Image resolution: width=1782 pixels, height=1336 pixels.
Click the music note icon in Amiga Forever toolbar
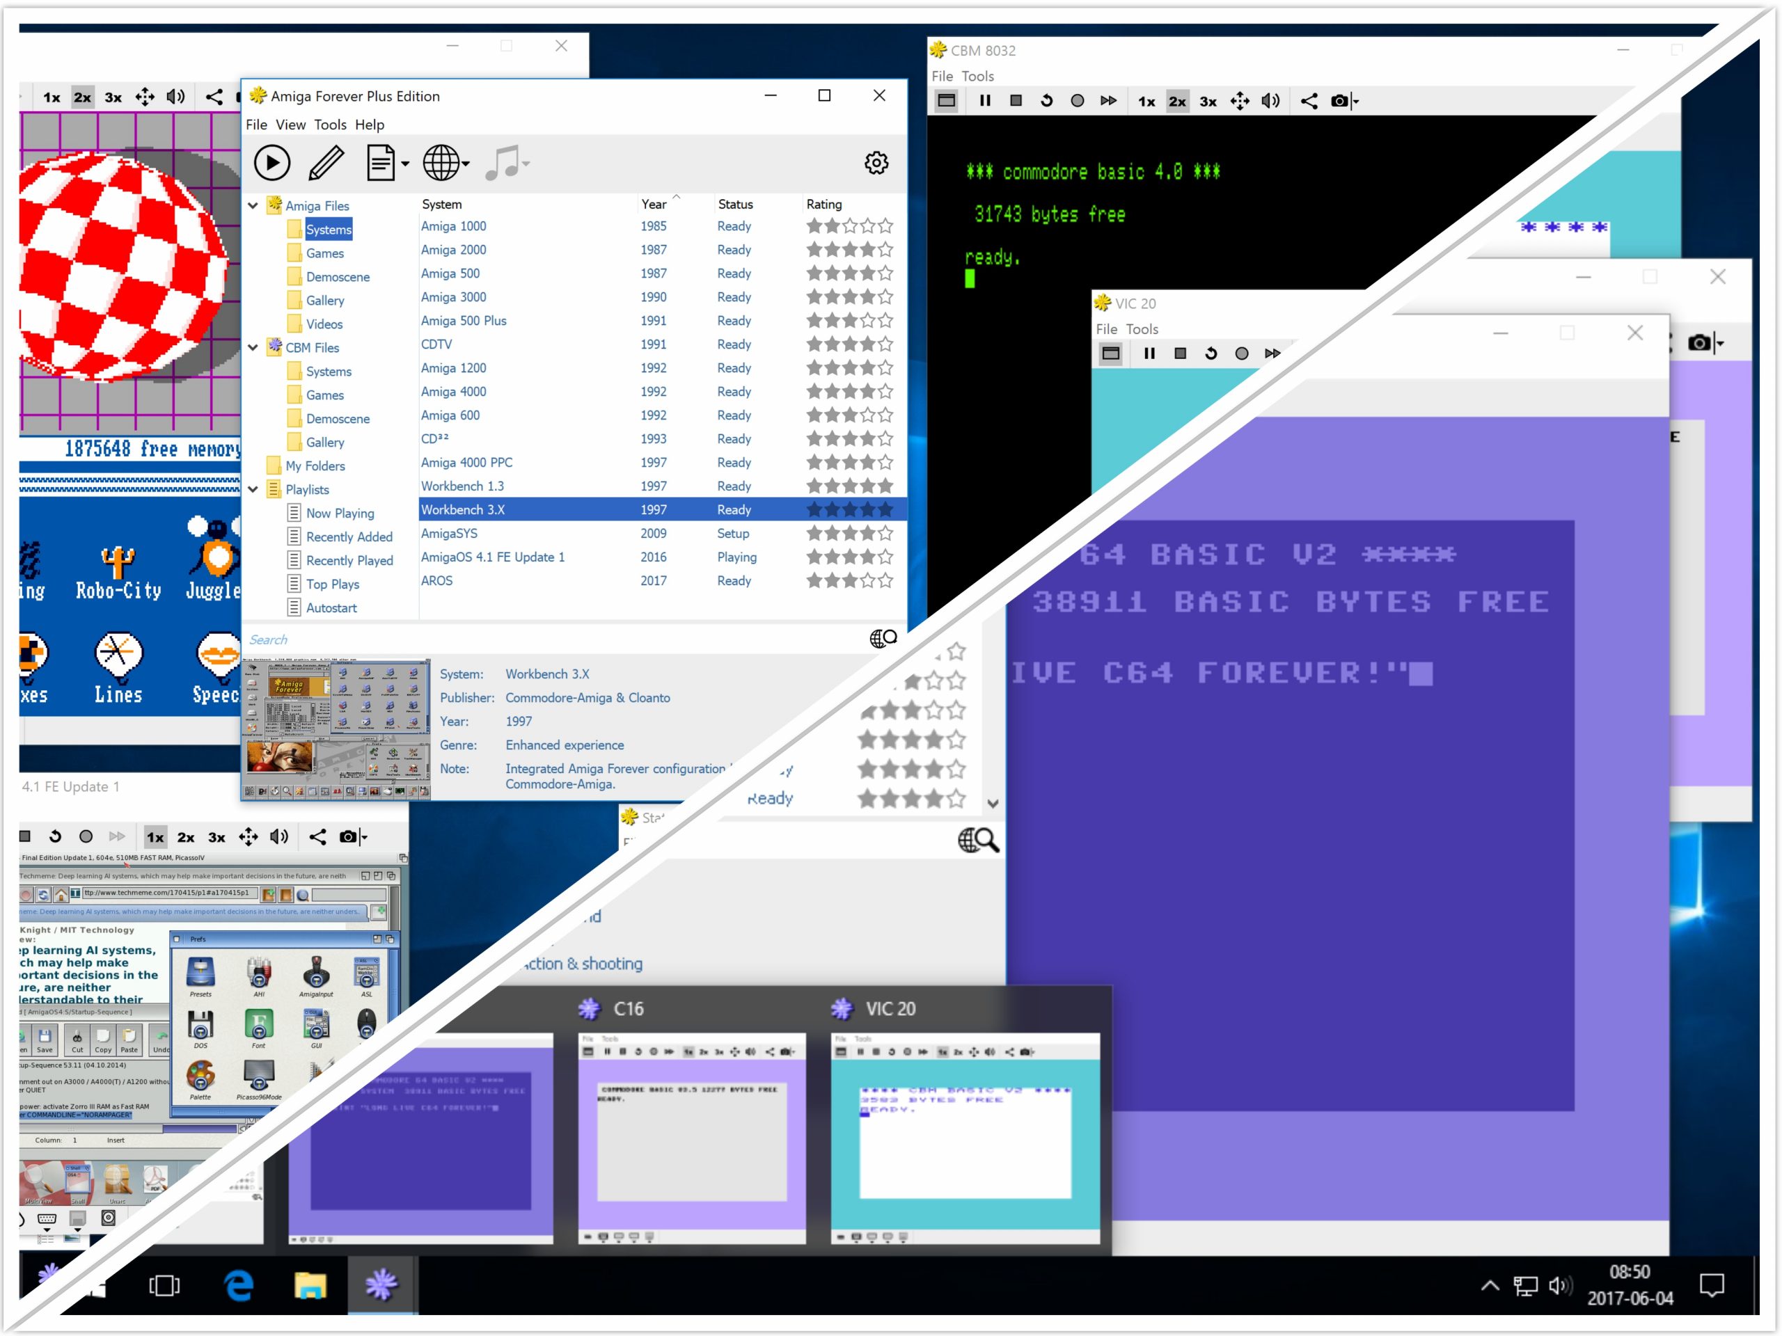pyautogui.click(x=503, y=164)
